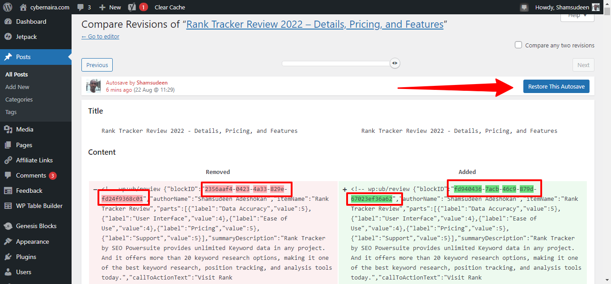
Task: Open the cybernaira.com site home icon
Action: [x=23, y=7]
